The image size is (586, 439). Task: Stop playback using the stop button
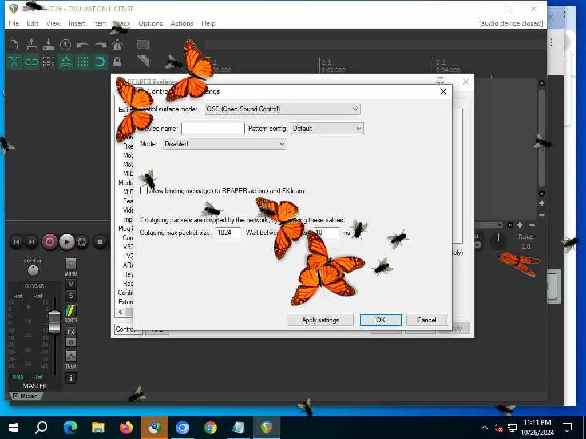[x=100, y=242]
